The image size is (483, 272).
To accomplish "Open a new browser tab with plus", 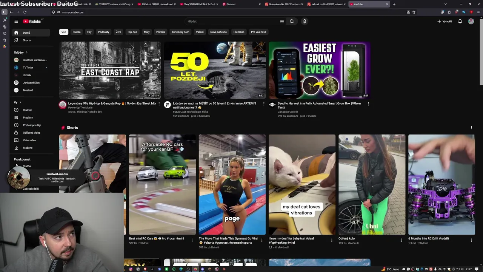I will (394, 4).
